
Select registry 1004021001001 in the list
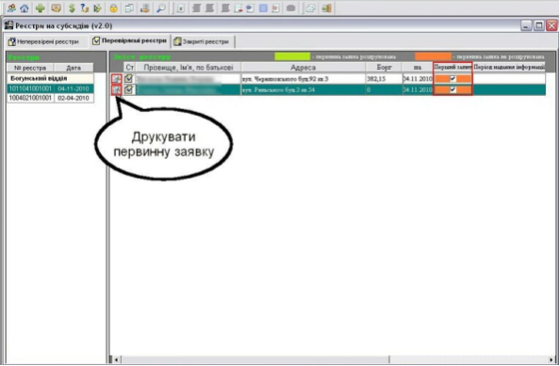(50, 98)
